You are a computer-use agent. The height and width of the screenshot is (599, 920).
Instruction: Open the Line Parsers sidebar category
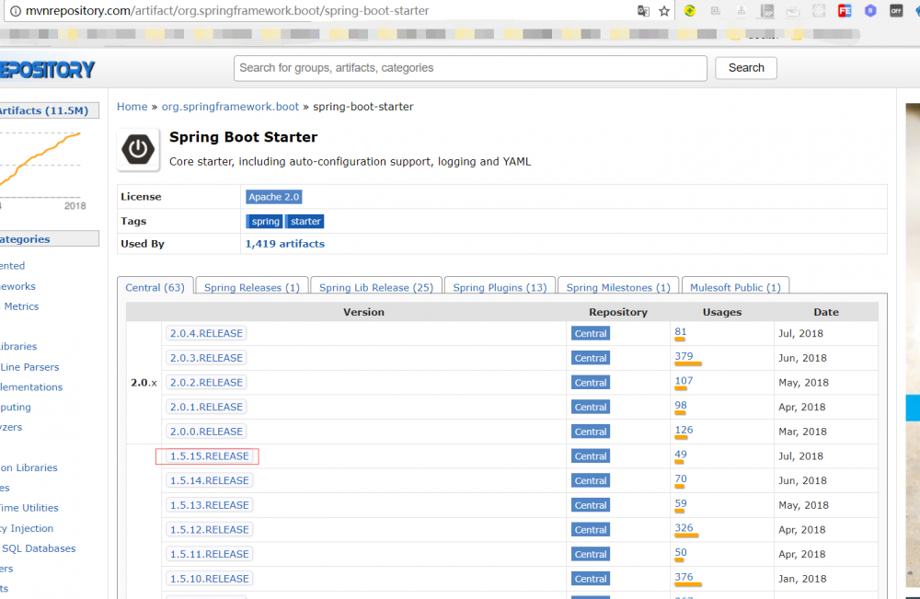coord(29,367)
